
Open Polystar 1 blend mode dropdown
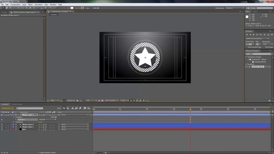pyautogui.click(x=48, y=120)
